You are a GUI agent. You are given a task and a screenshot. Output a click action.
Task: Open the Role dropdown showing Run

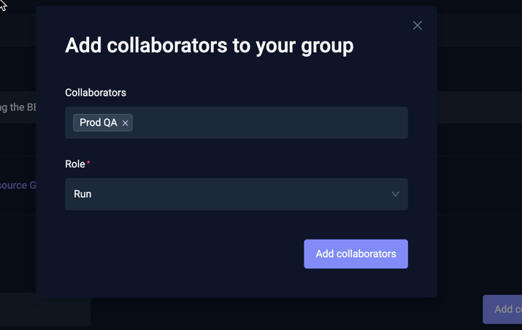pyautogui.click(x=236, y=194)
